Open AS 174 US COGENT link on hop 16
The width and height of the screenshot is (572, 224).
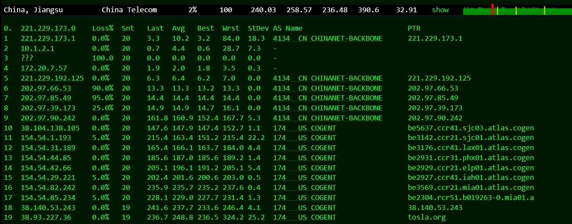tap(305, 188)
